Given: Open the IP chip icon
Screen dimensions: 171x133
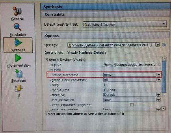Looking at the screenshot, I should (19, 88).
